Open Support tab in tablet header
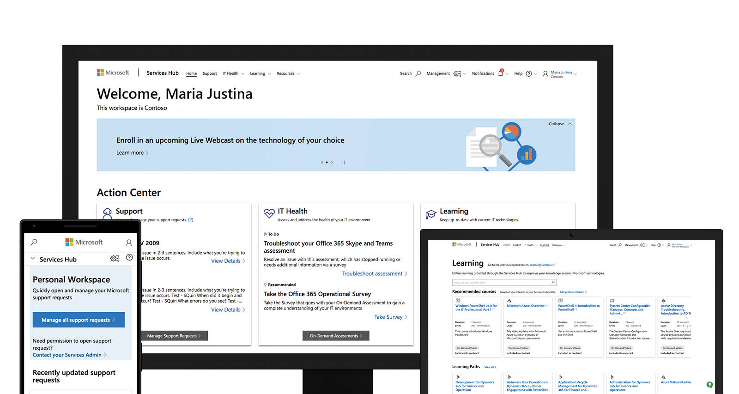This screenshot has height=394, width=739. pos(517,245)
